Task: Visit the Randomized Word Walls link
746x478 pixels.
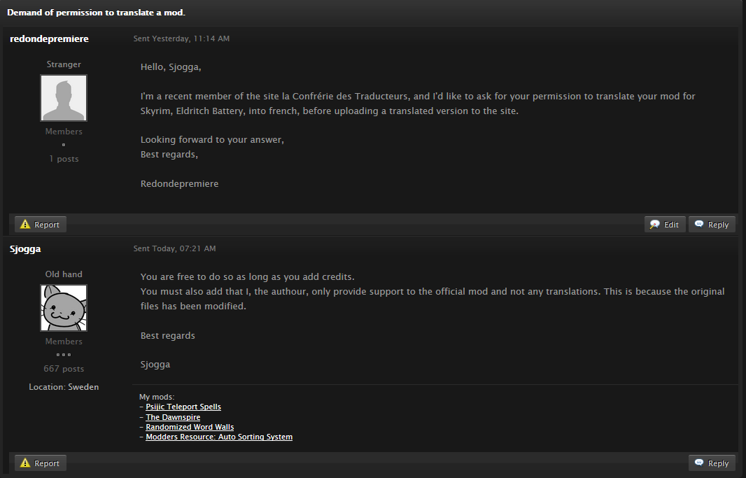Action: click(190, 427)
